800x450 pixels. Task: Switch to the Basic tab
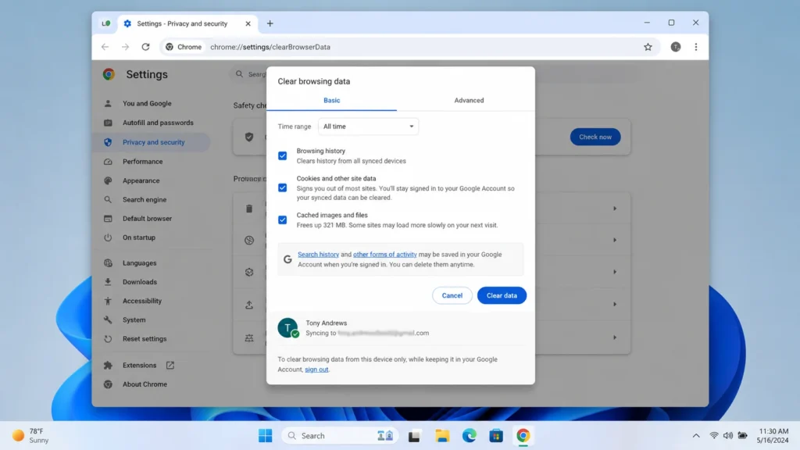331,101
